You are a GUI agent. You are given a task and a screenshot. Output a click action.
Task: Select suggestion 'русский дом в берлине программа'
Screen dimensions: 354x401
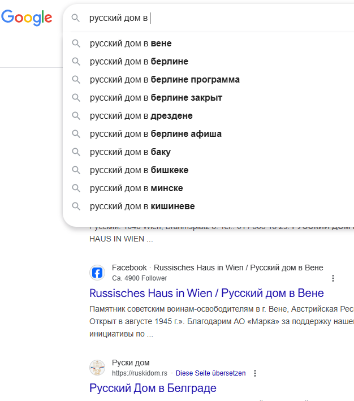click(165, 80)
